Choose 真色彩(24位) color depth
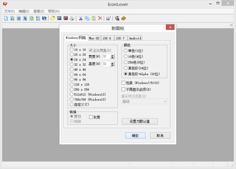Image resolution: width=236 pixels, height=169 pixels. (x=126, y=68)
